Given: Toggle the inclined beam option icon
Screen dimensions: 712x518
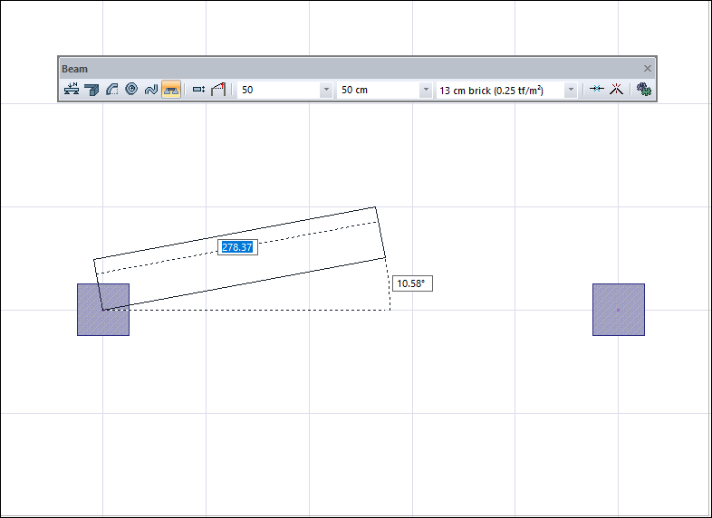Looking at the screenshot, I should point(218,90).
